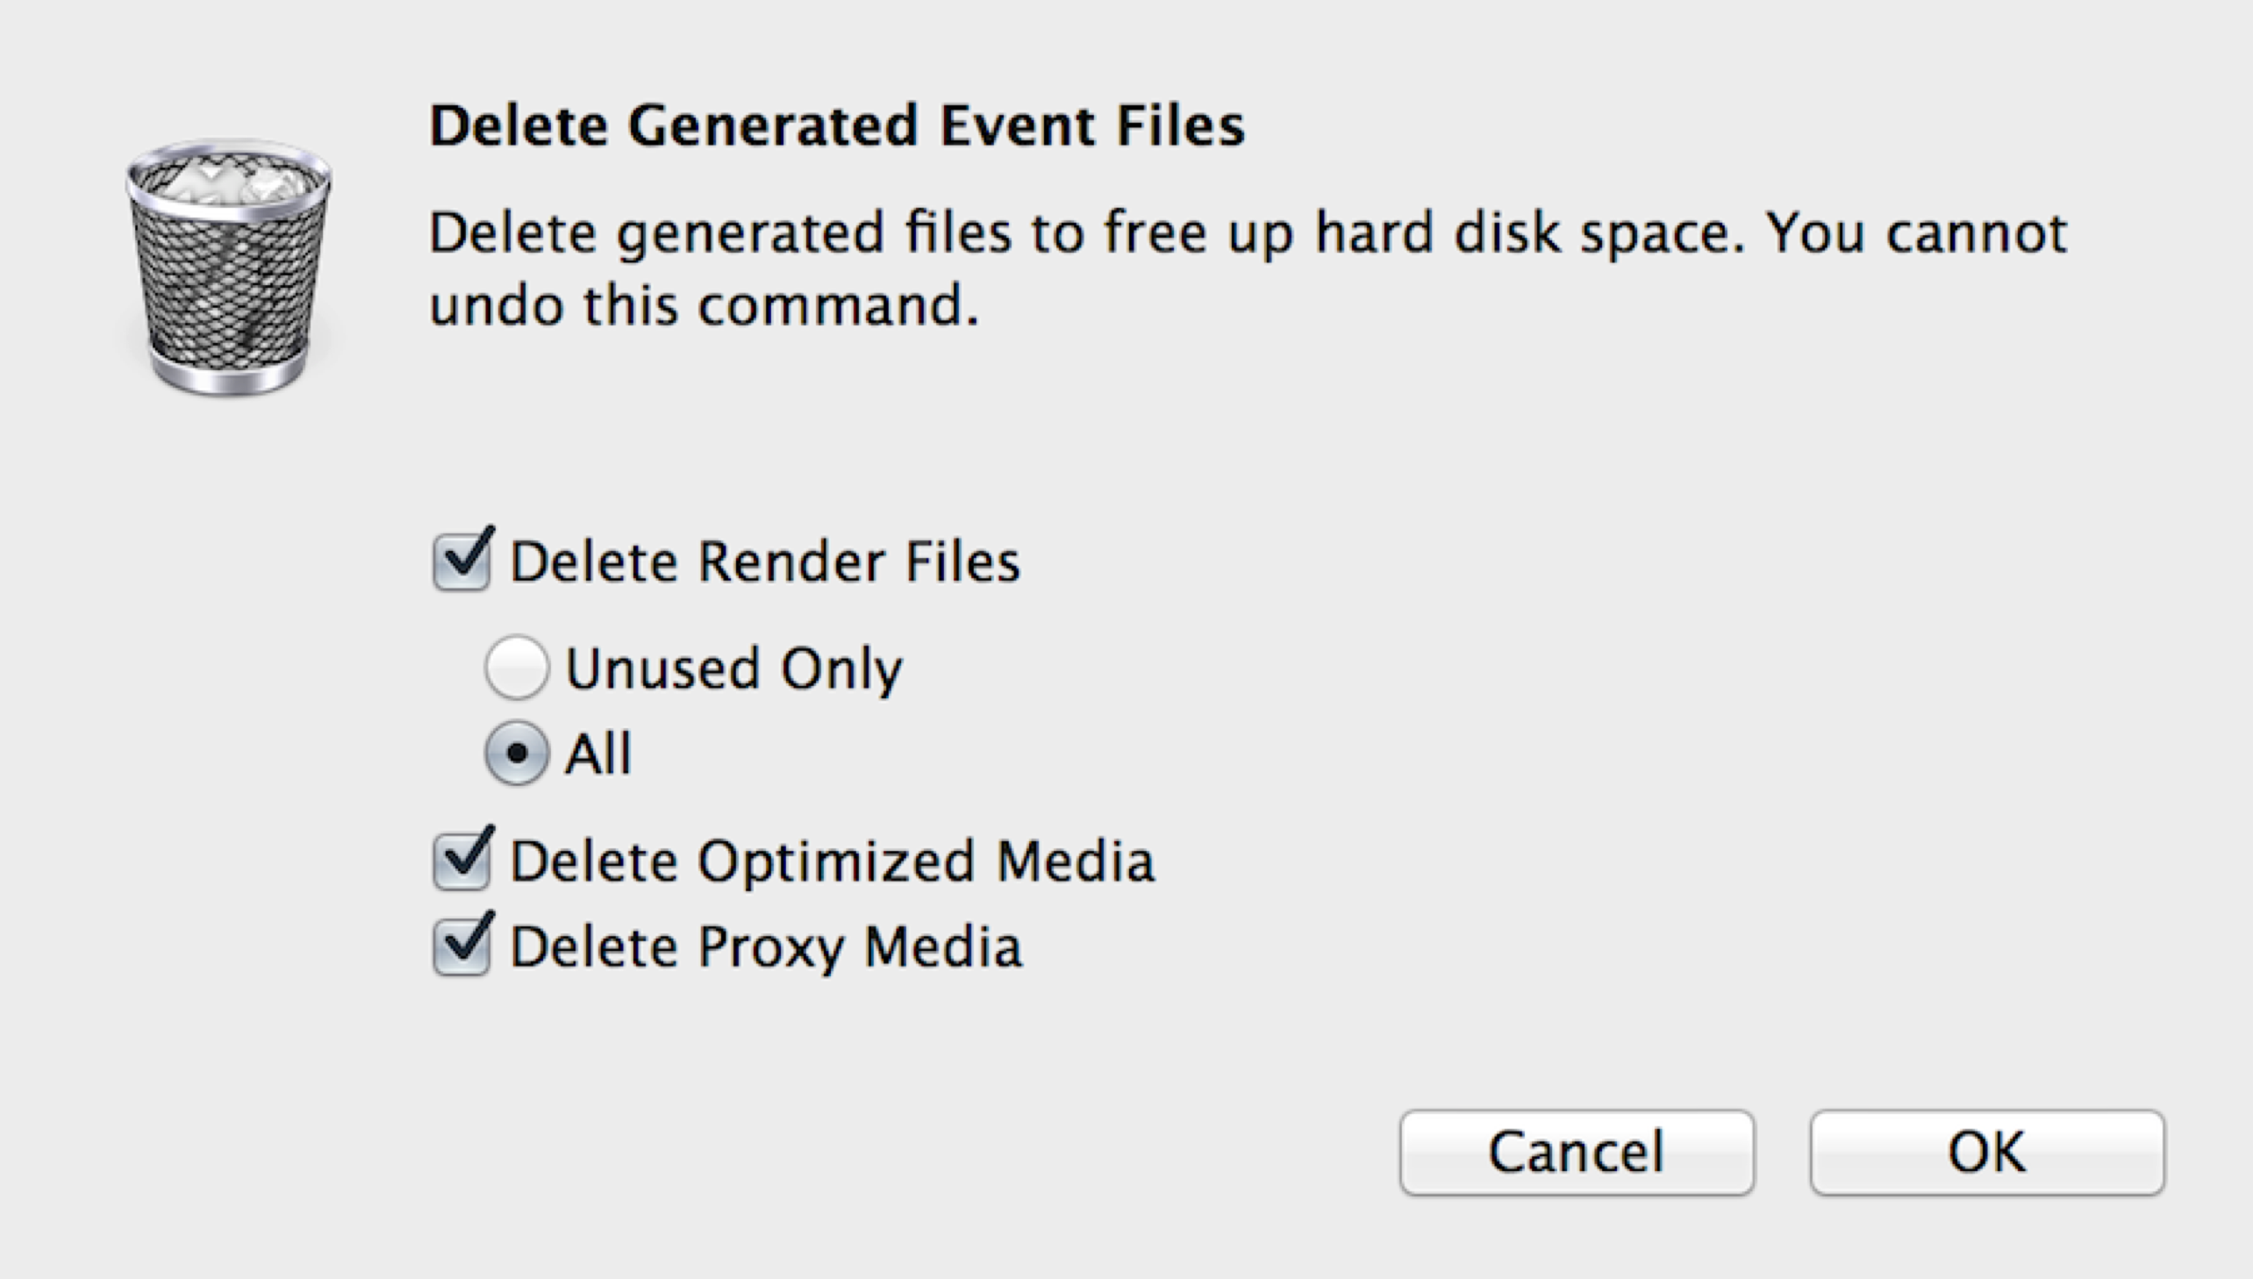This screenshot has width=2253, height=1279.
Task: Click the word "Cancel" on its button
Action: tap(1577, 1152)
